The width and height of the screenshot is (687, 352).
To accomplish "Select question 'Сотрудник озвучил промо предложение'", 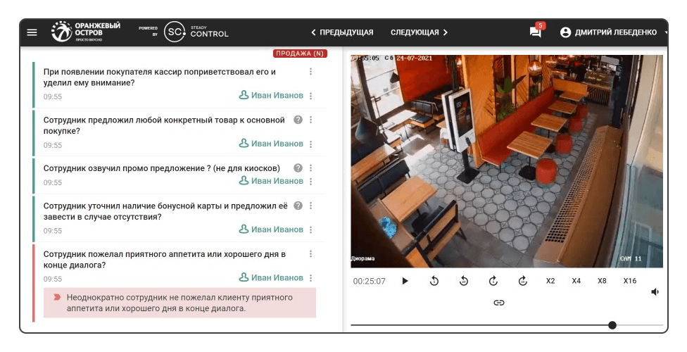I will [162, 168].
